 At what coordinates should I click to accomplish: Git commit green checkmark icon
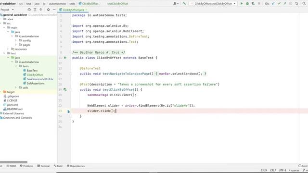coord(279,3)
